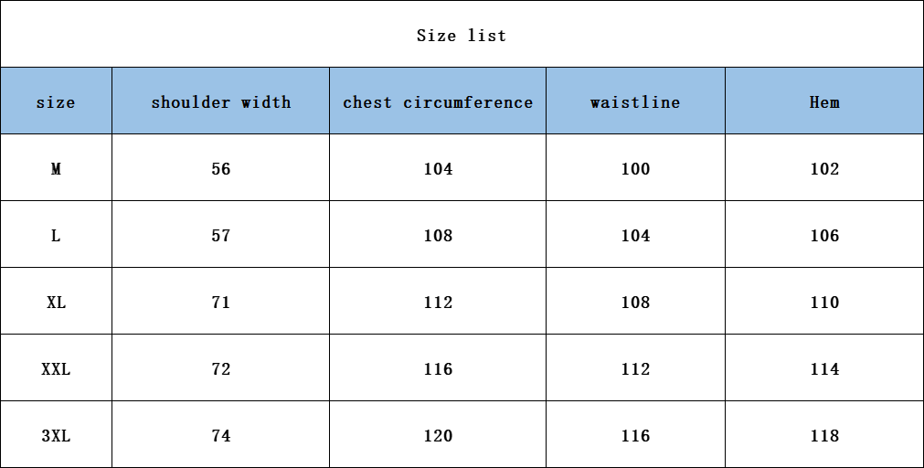This screenshot has width=924, height=468.
Task: Select shoulder width value 56
Action: coord(221,169)
